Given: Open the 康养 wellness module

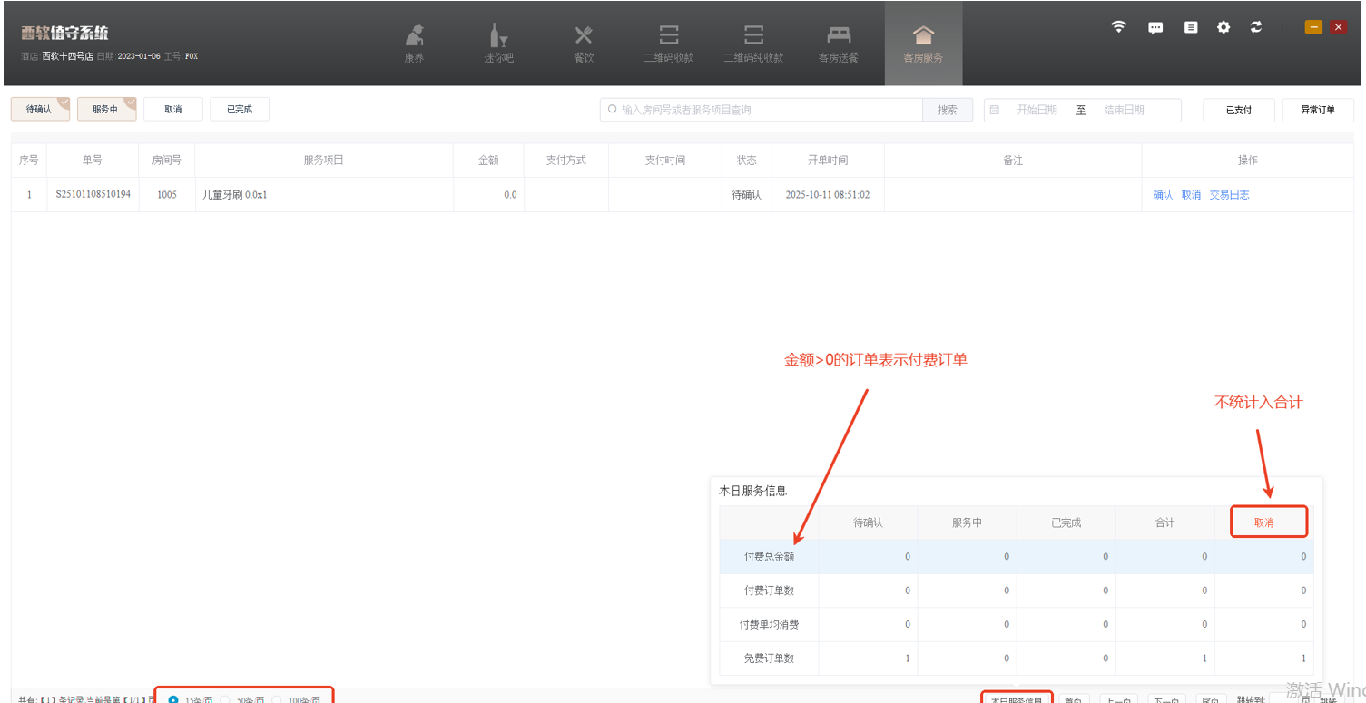Looking at the screenshot, I should [414, 44].
